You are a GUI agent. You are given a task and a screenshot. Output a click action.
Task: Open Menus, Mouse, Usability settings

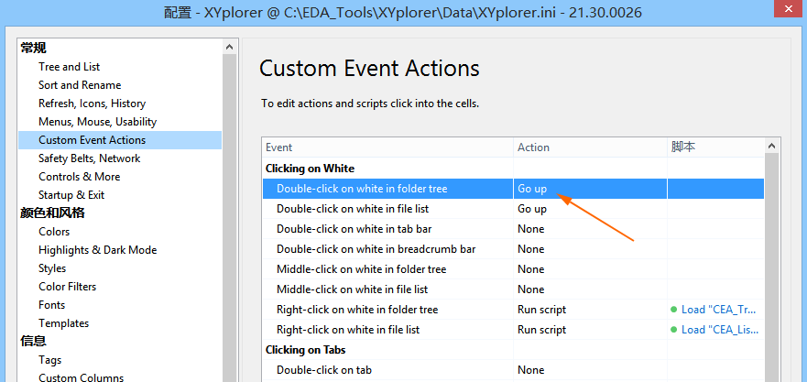tap(97, 122)
